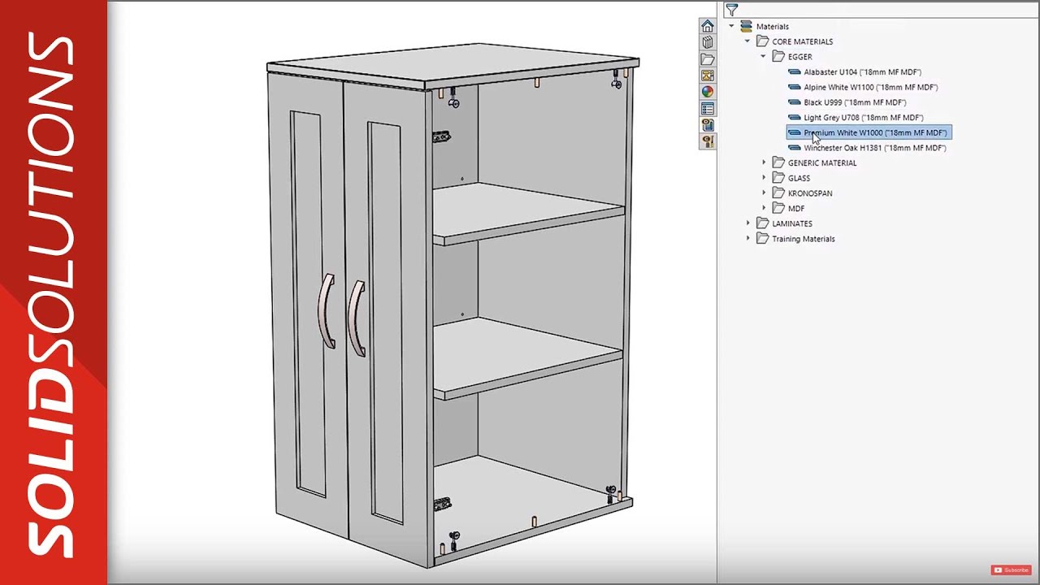Open the Appearances color ball tab
This screenshot has width=1040, height=585.
point(708,92)
